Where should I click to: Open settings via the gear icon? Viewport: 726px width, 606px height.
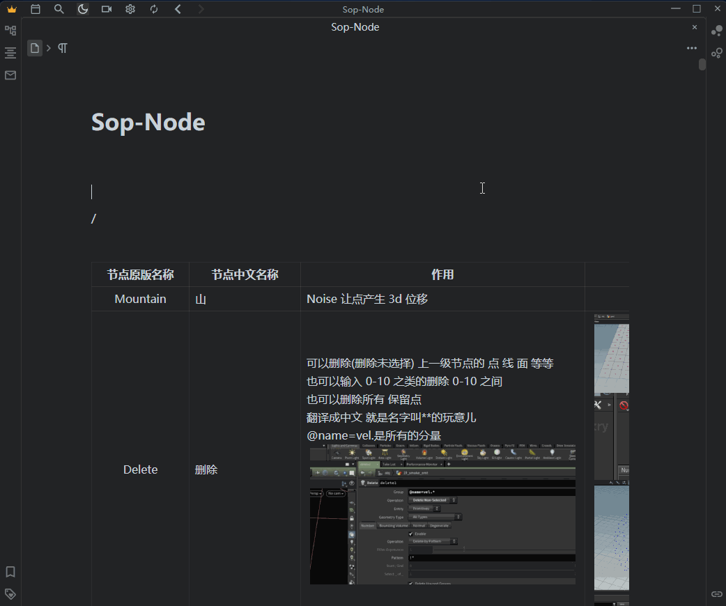[x=130, y=9]
